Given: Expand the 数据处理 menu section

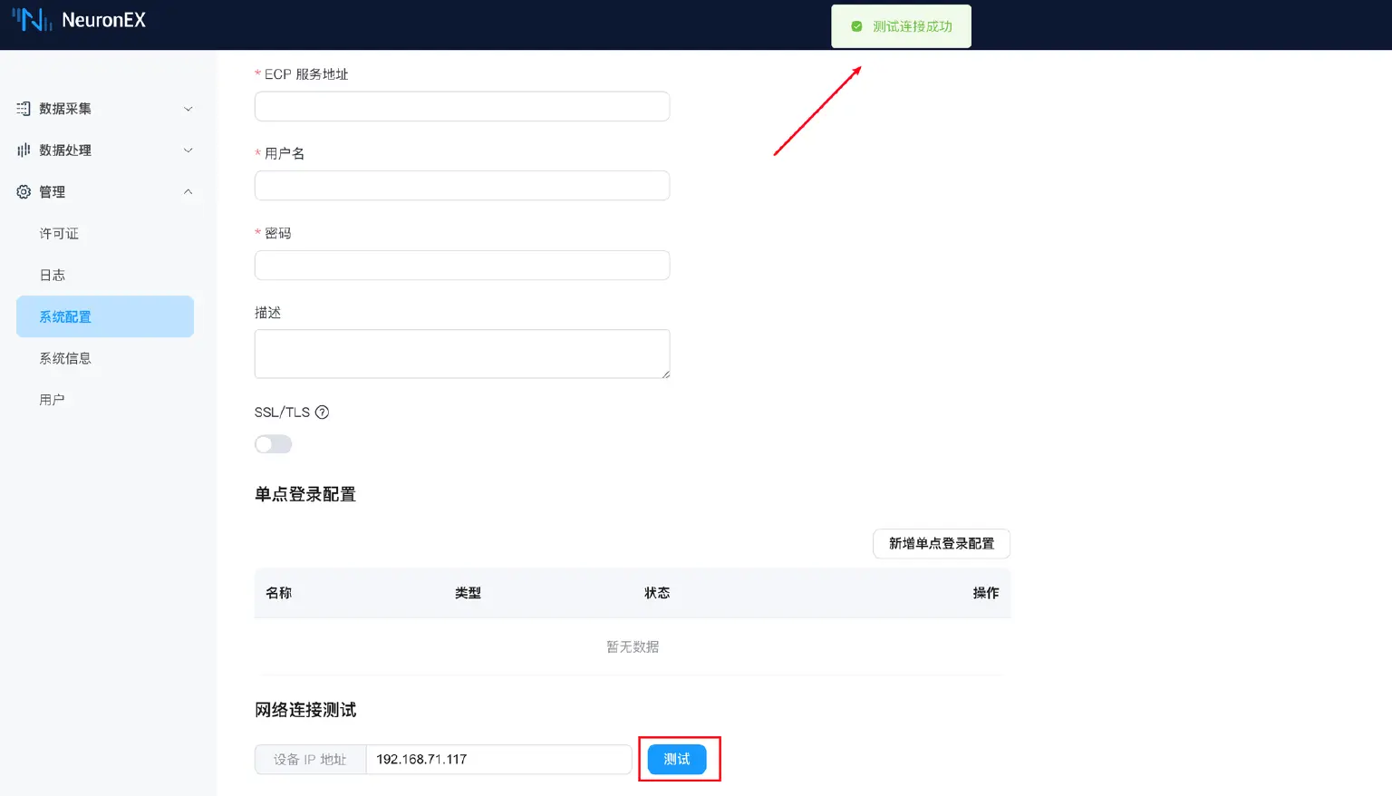Looking at the screenshot, I should coord(104,150).
